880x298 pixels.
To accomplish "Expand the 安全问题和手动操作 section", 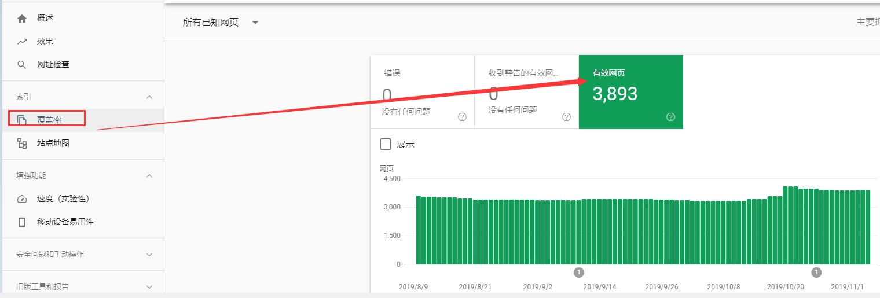I will [x=149, y=255].
